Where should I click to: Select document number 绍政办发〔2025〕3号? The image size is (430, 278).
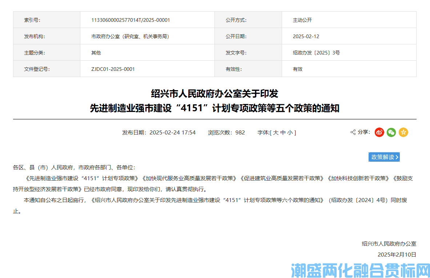tap(317, 53)
